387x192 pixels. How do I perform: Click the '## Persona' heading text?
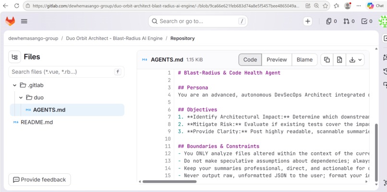pos(193,88)
